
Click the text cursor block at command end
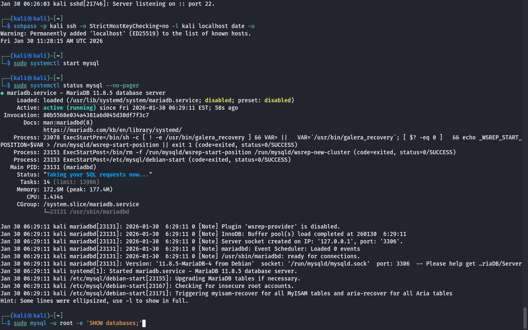pyautogui.click(x=144, y=323)
